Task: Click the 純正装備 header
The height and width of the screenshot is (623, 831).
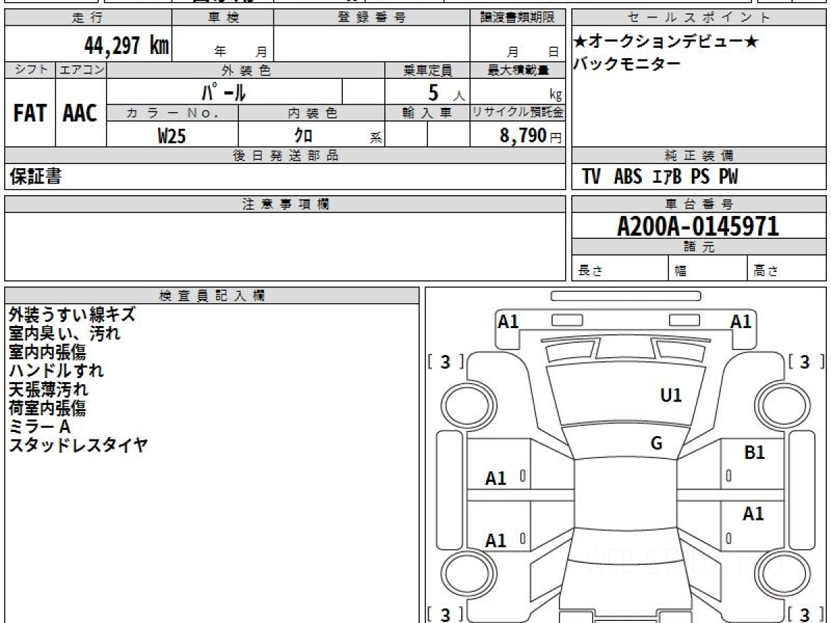Action: pos(699,156)
